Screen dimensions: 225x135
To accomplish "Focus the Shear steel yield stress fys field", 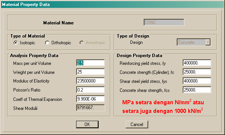I will (197, 81).
